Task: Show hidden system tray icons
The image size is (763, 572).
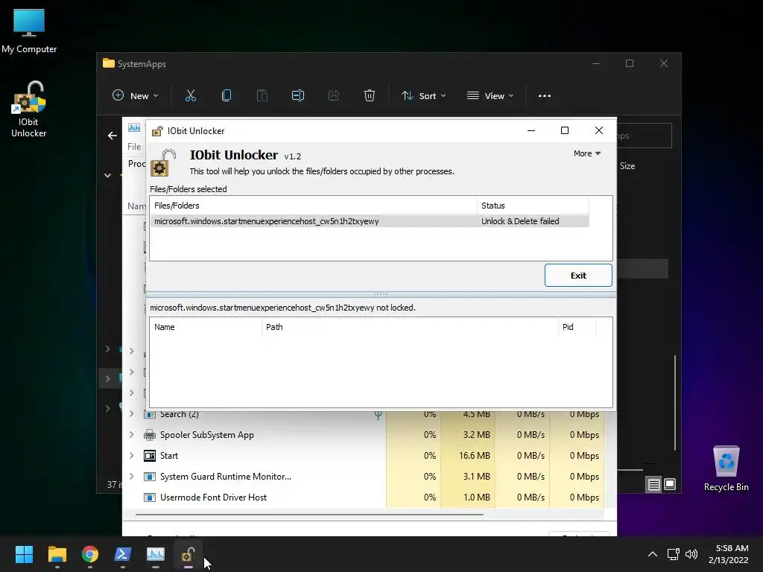Action: [x=653, y=554]
